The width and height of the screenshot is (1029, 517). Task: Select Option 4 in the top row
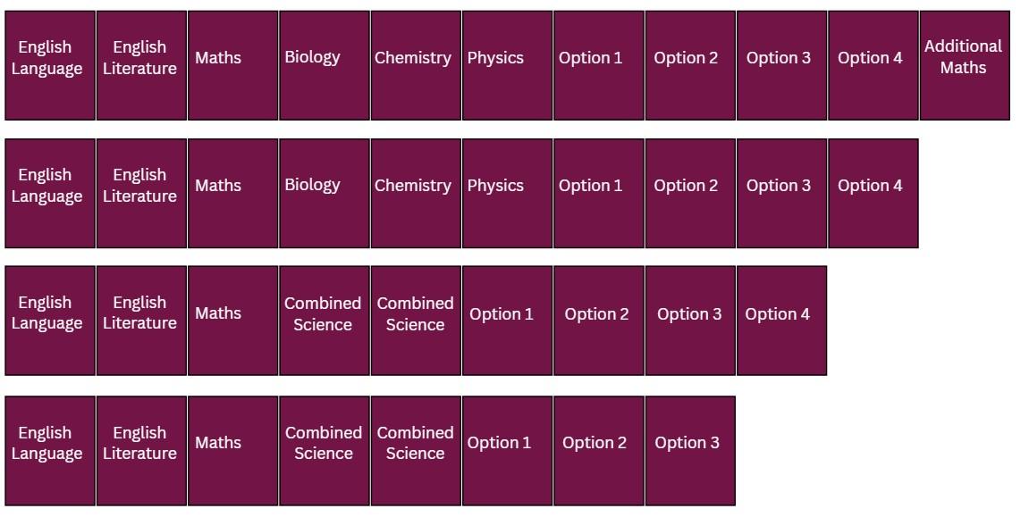point(873,65)
